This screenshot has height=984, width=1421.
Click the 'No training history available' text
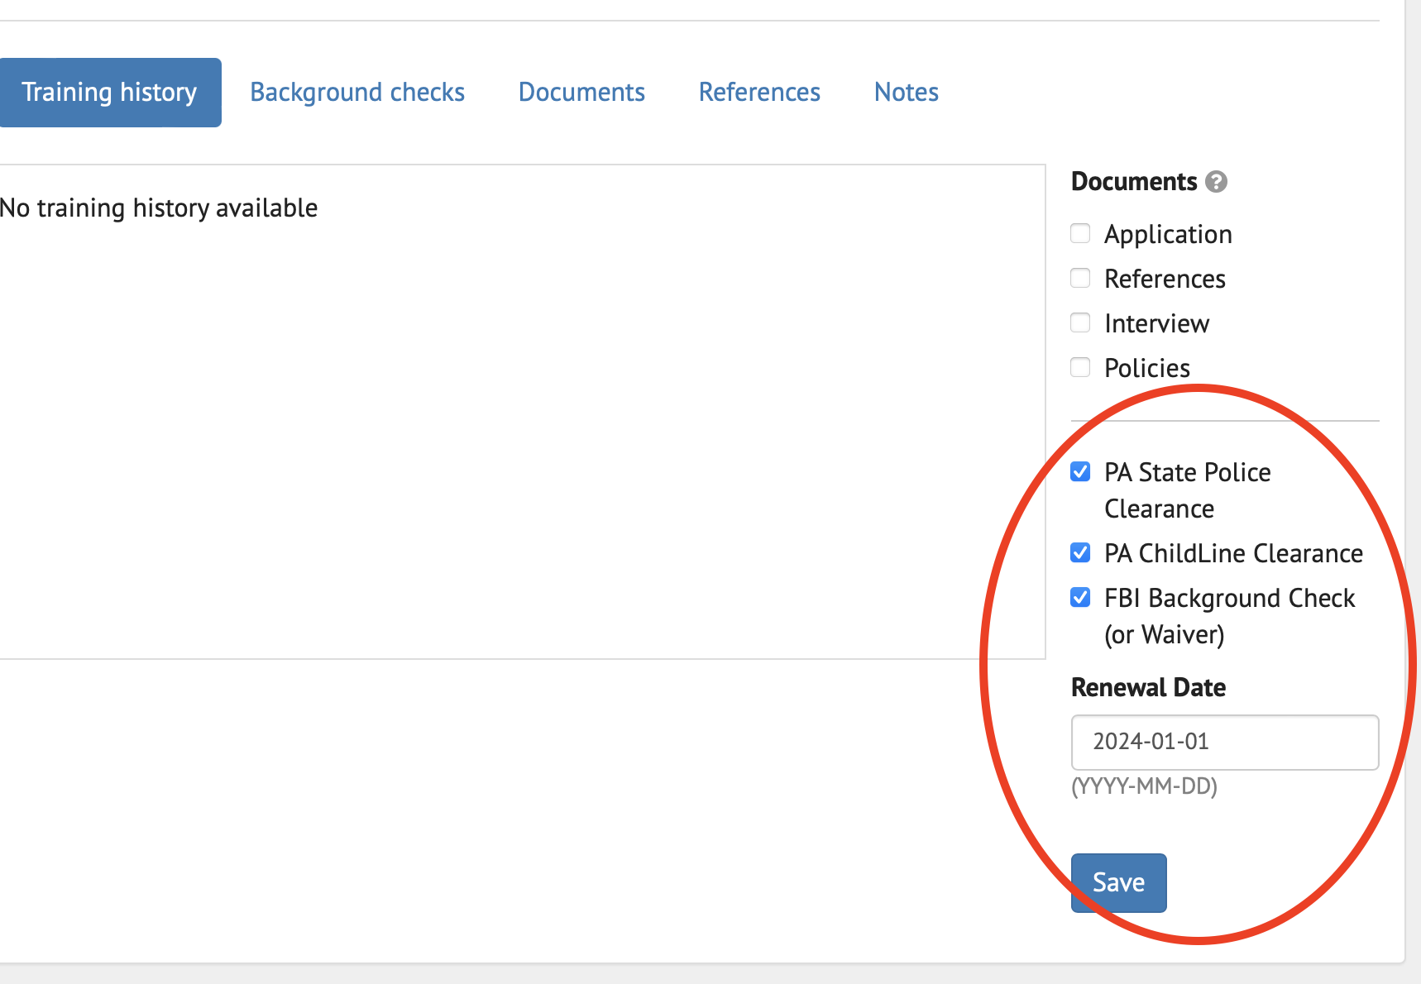click(x=159, y=208)
